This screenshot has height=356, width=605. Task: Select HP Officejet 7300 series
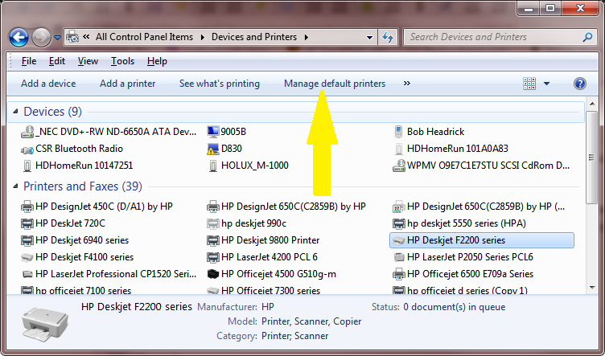click(x=263, y=290)
